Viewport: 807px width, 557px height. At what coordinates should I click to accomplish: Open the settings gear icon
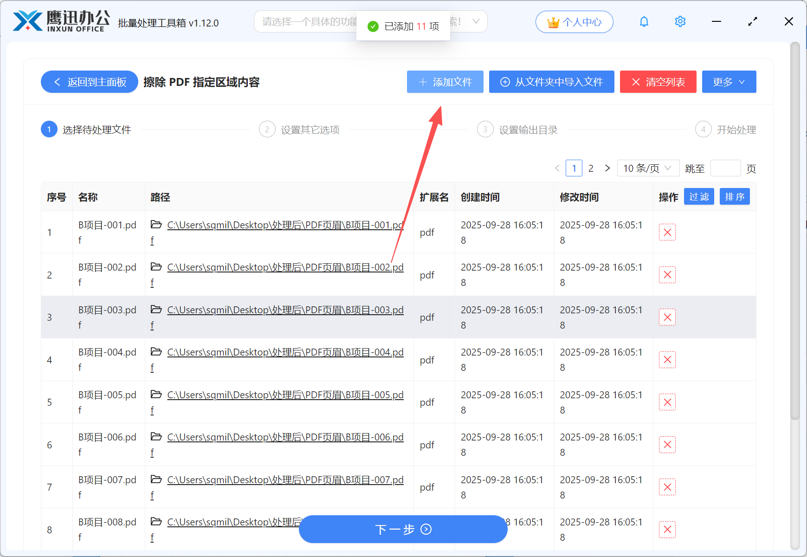coord(680,21)
